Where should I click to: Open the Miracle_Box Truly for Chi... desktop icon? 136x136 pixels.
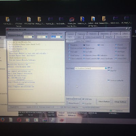click(72, 21)
